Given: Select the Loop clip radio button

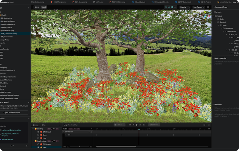Looking at the screenshot, I should [x=38, y=147].
